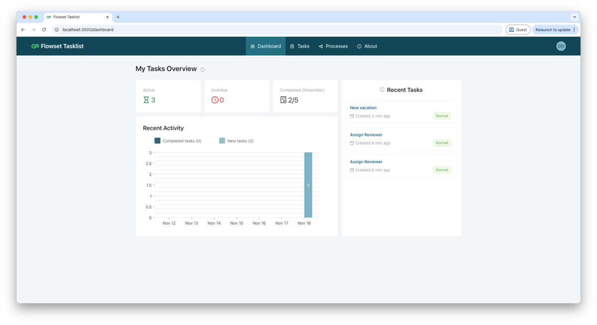Open the Processes tab
Viewport: 597px width, 325px height.
pos(333,46)
